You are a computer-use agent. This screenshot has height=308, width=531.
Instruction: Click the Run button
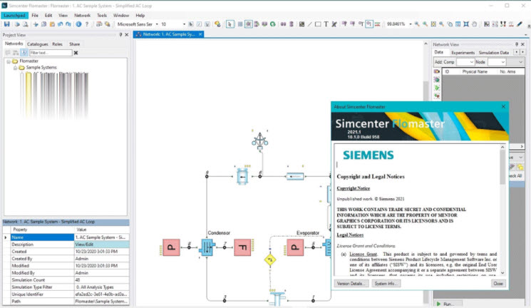click(x=446, y=304)
